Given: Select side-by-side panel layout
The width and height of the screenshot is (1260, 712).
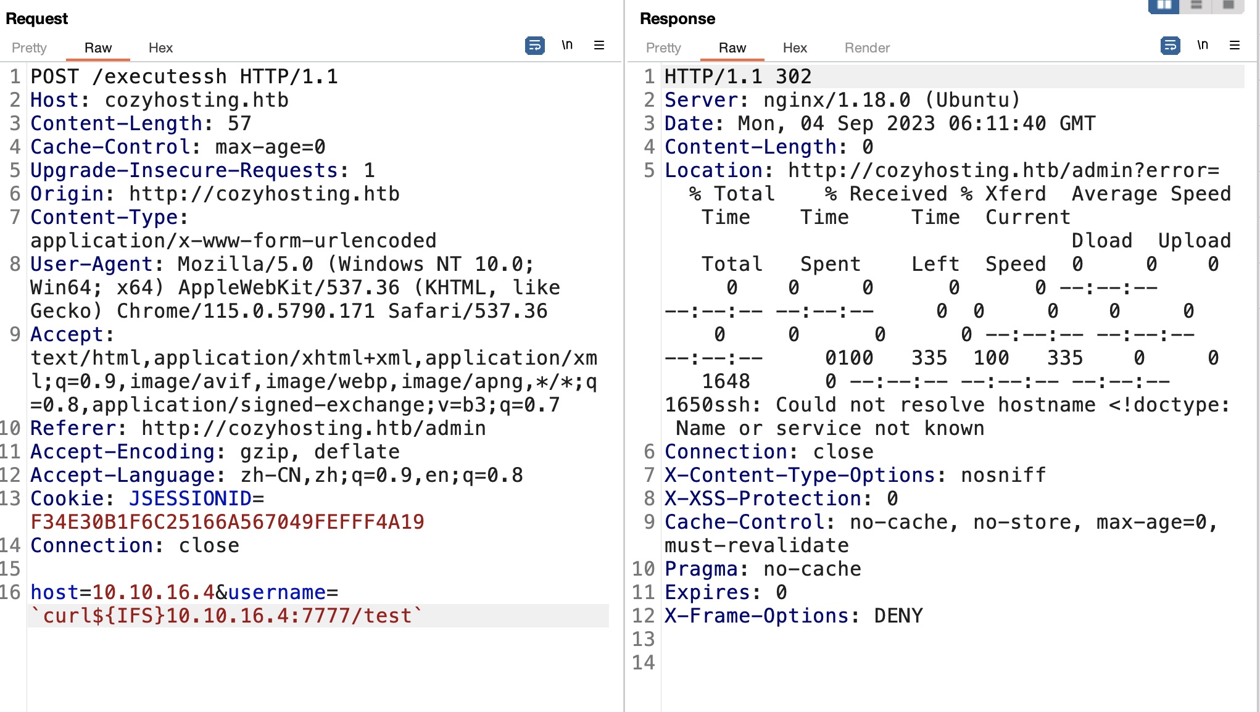Looking at the screenshot, I should (x=1164, y=6).
